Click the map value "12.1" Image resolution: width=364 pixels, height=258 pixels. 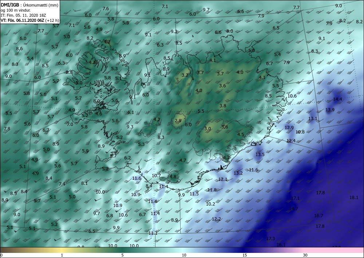[x=223, y=179]
